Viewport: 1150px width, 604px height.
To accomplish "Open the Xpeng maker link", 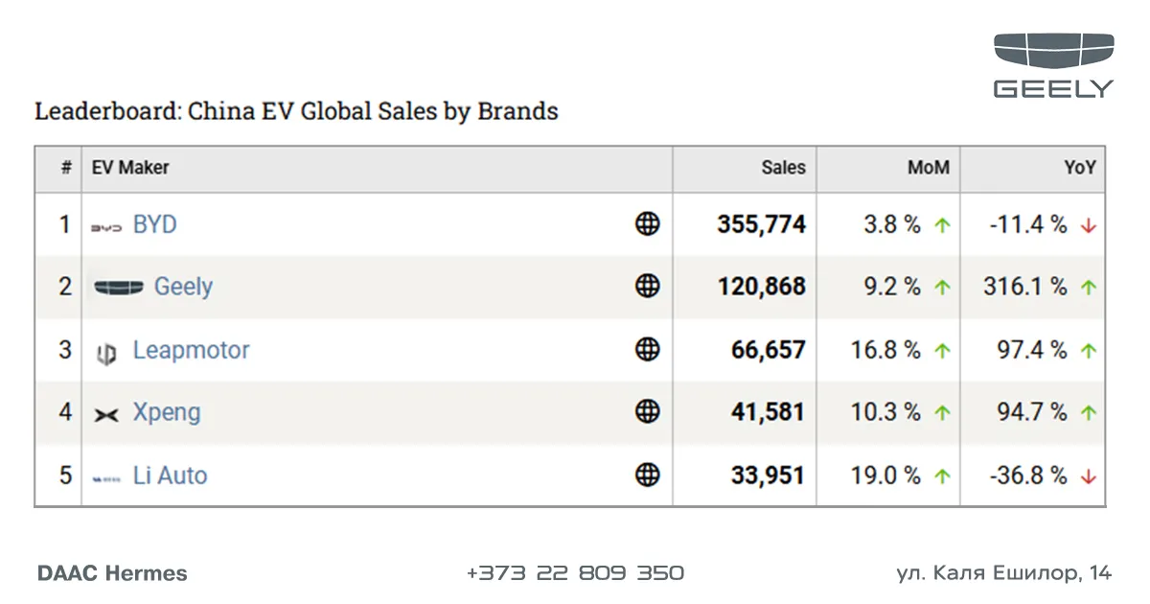I will 167,413.
